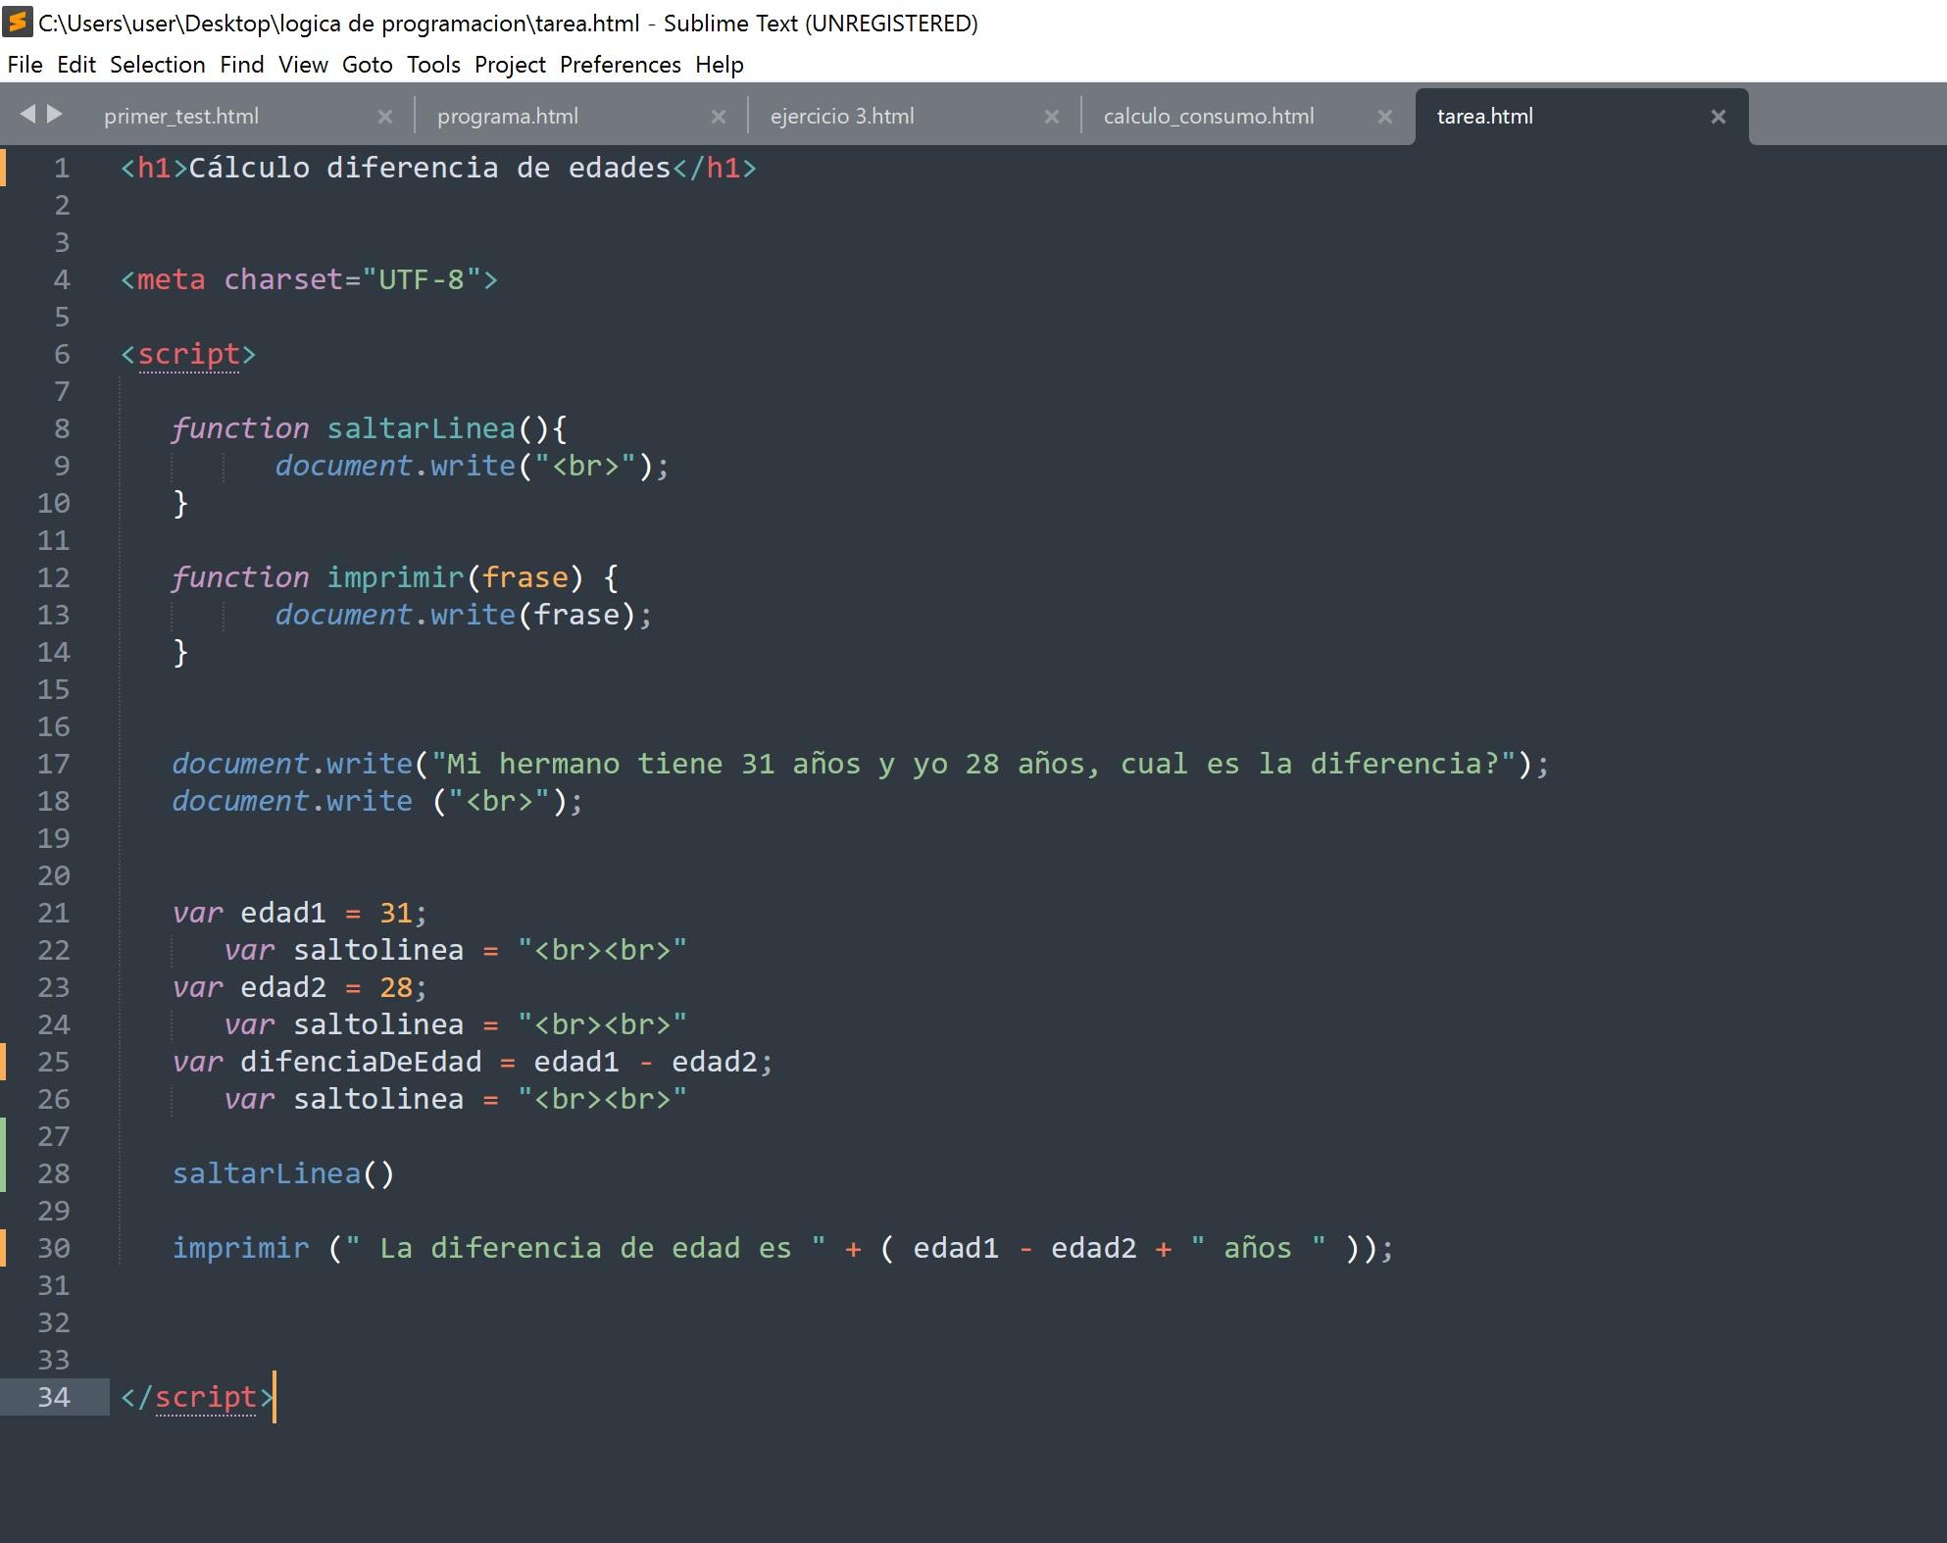The height and width of the screenshot is (1543, 1947).
Task: Click line number 34 in the gutter
Action: [x=54, y=1397]
